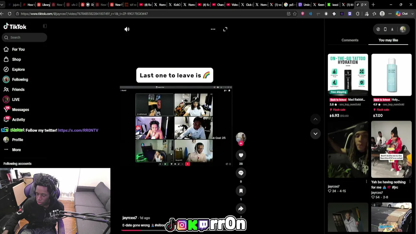Open the Activity notifications

18,120
